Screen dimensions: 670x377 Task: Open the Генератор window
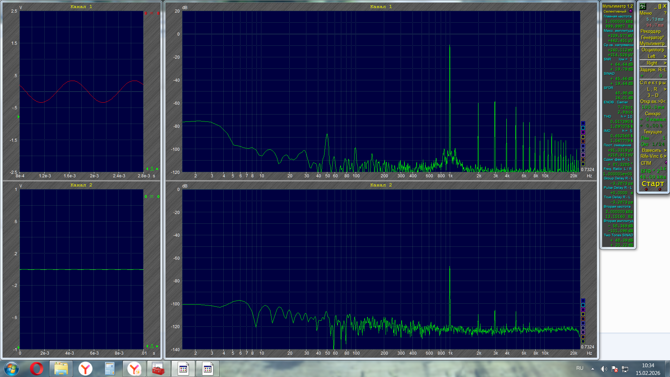point(652,37)
